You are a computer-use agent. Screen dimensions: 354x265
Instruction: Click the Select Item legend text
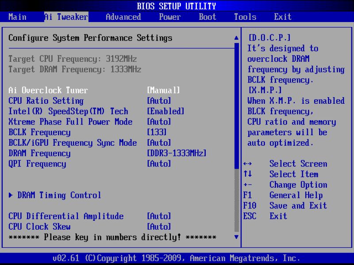(x=294, y=174)
